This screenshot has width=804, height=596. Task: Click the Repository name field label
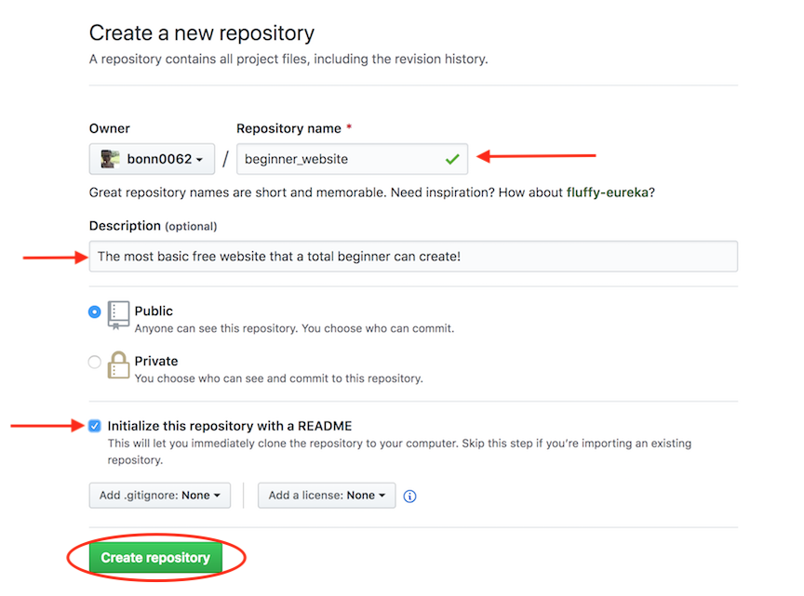tap(289, 128)
